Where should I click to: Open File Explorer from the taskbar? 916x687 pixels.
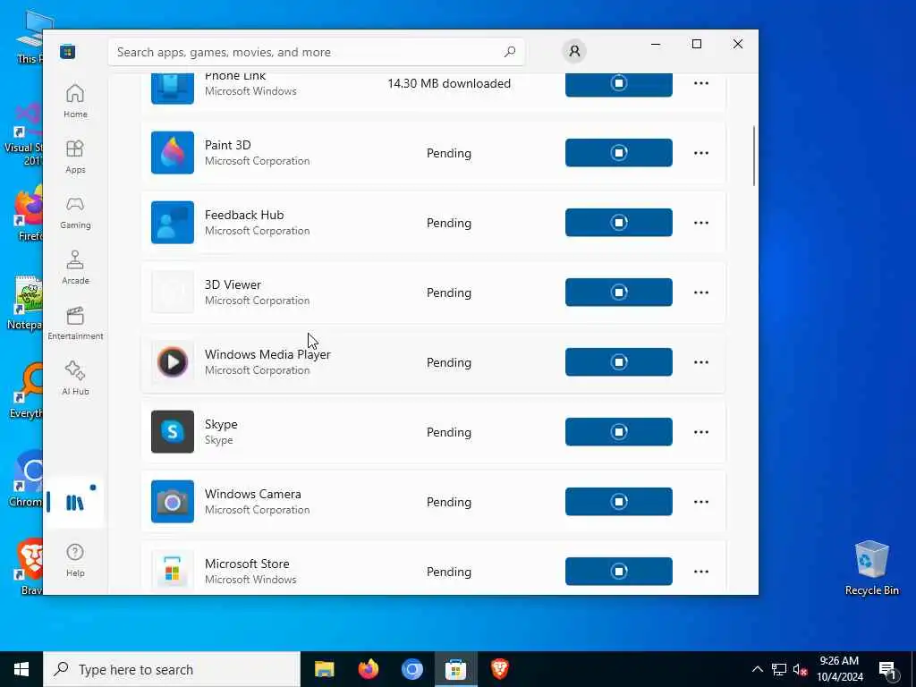pos(324,669)
